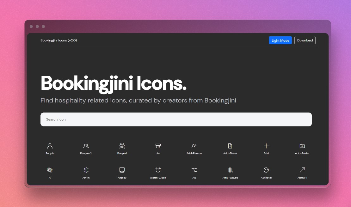Focus the Search Icon field
Viewport: 351px width, 207px height.
176,119
